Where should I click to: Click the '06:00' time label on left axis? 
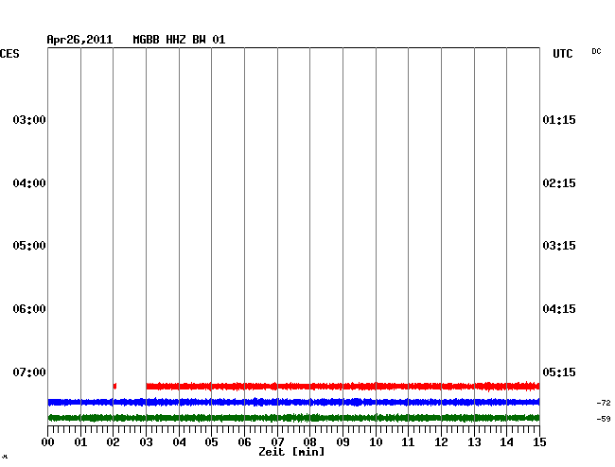tap(29, 309)
